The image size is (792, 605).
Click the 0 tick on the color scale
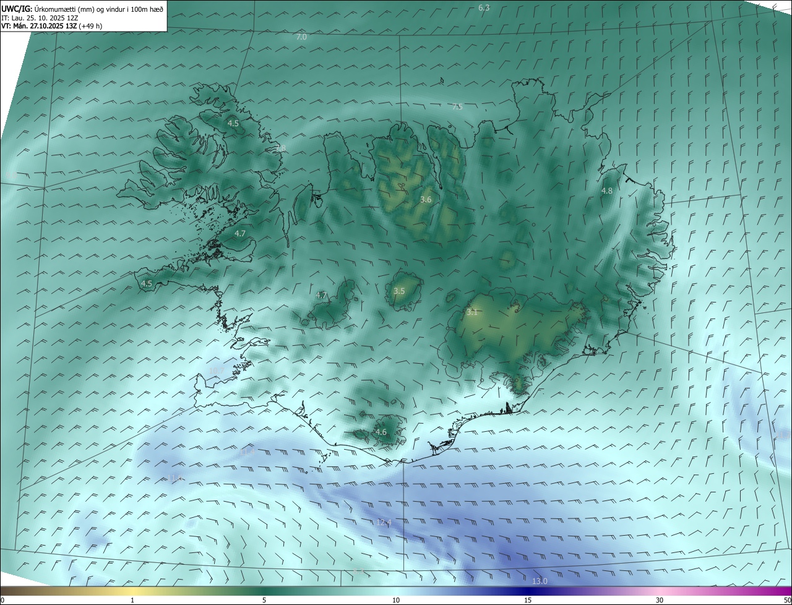tap(2, 600)
